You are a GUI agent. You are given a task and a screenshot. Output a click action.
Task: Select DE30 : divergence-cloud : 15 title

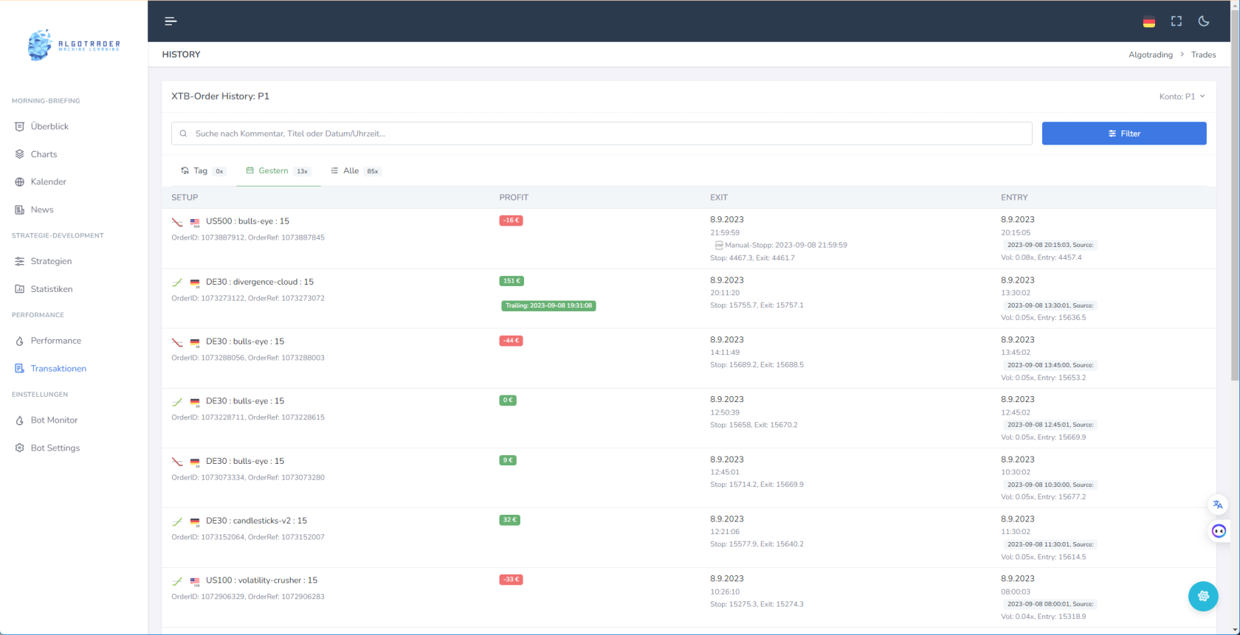[260, 282]
